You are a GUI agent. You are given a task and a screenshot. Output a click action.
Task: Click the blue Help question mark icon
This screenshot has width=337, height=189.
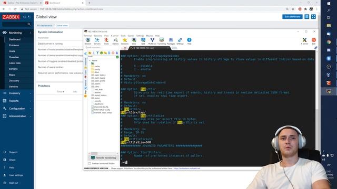click(189, 41)
